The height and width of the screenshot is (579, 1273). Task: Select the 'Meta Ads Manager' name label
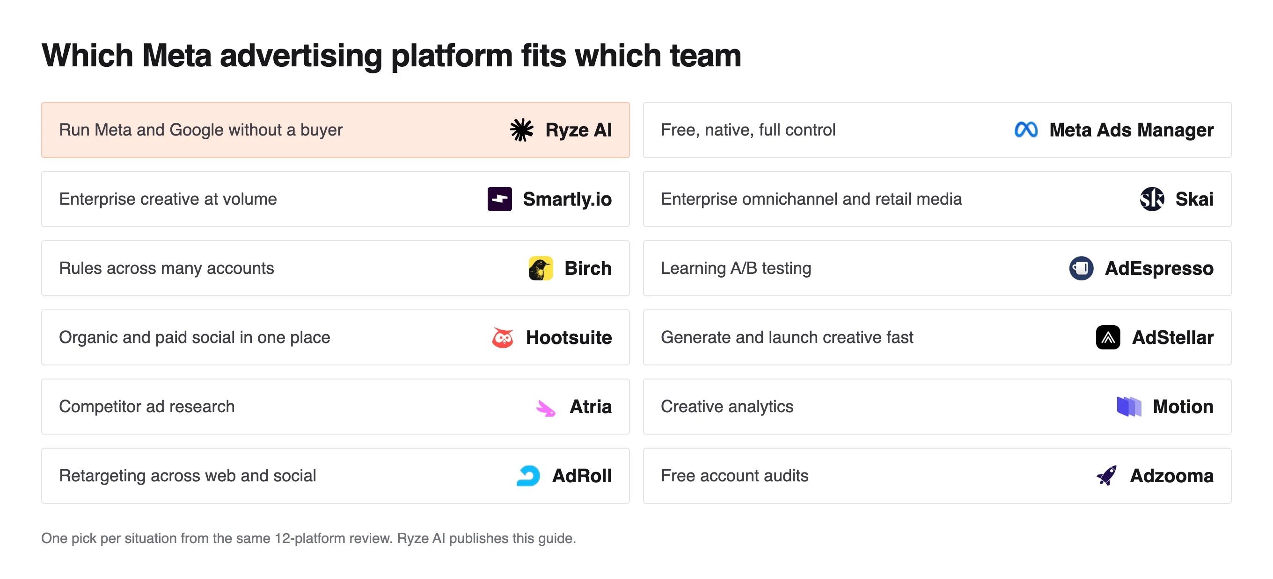tap(1131, 130)
